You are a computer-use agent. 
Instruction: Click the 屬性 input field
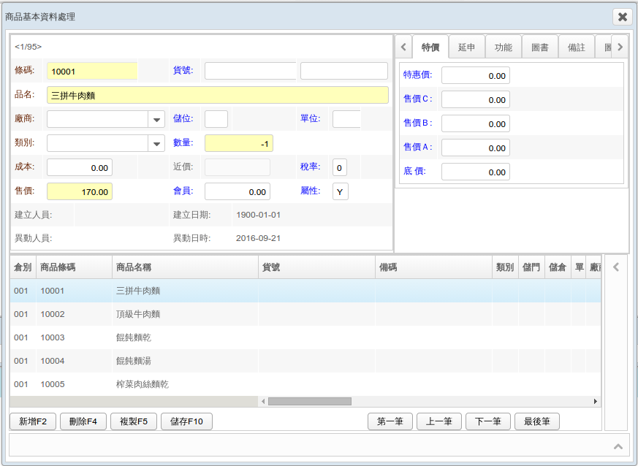(340, 191)
